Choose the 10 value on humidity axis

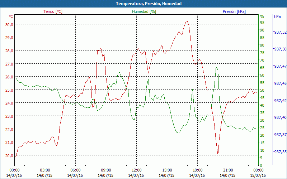pos(262,150)
